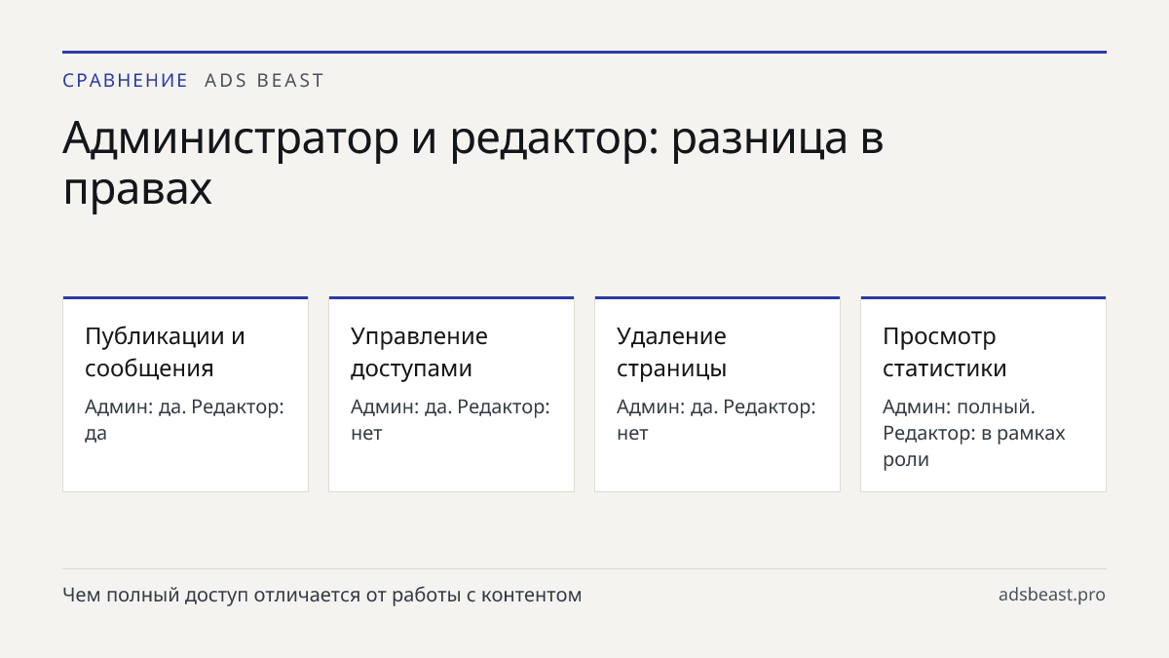Select the "Удаление страницы" card title
This screenshot has height=658, width=1169.
coord(672,352)
